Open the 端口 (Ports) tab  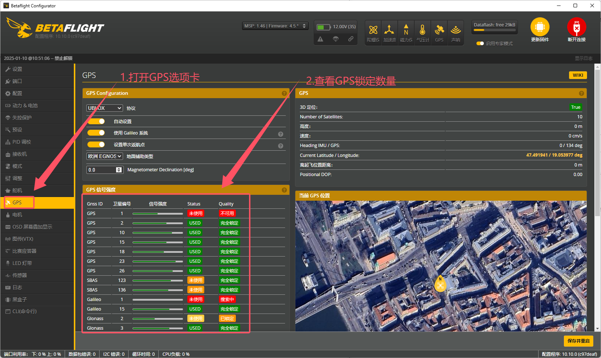pyautogui.click(x=37, y=81)
